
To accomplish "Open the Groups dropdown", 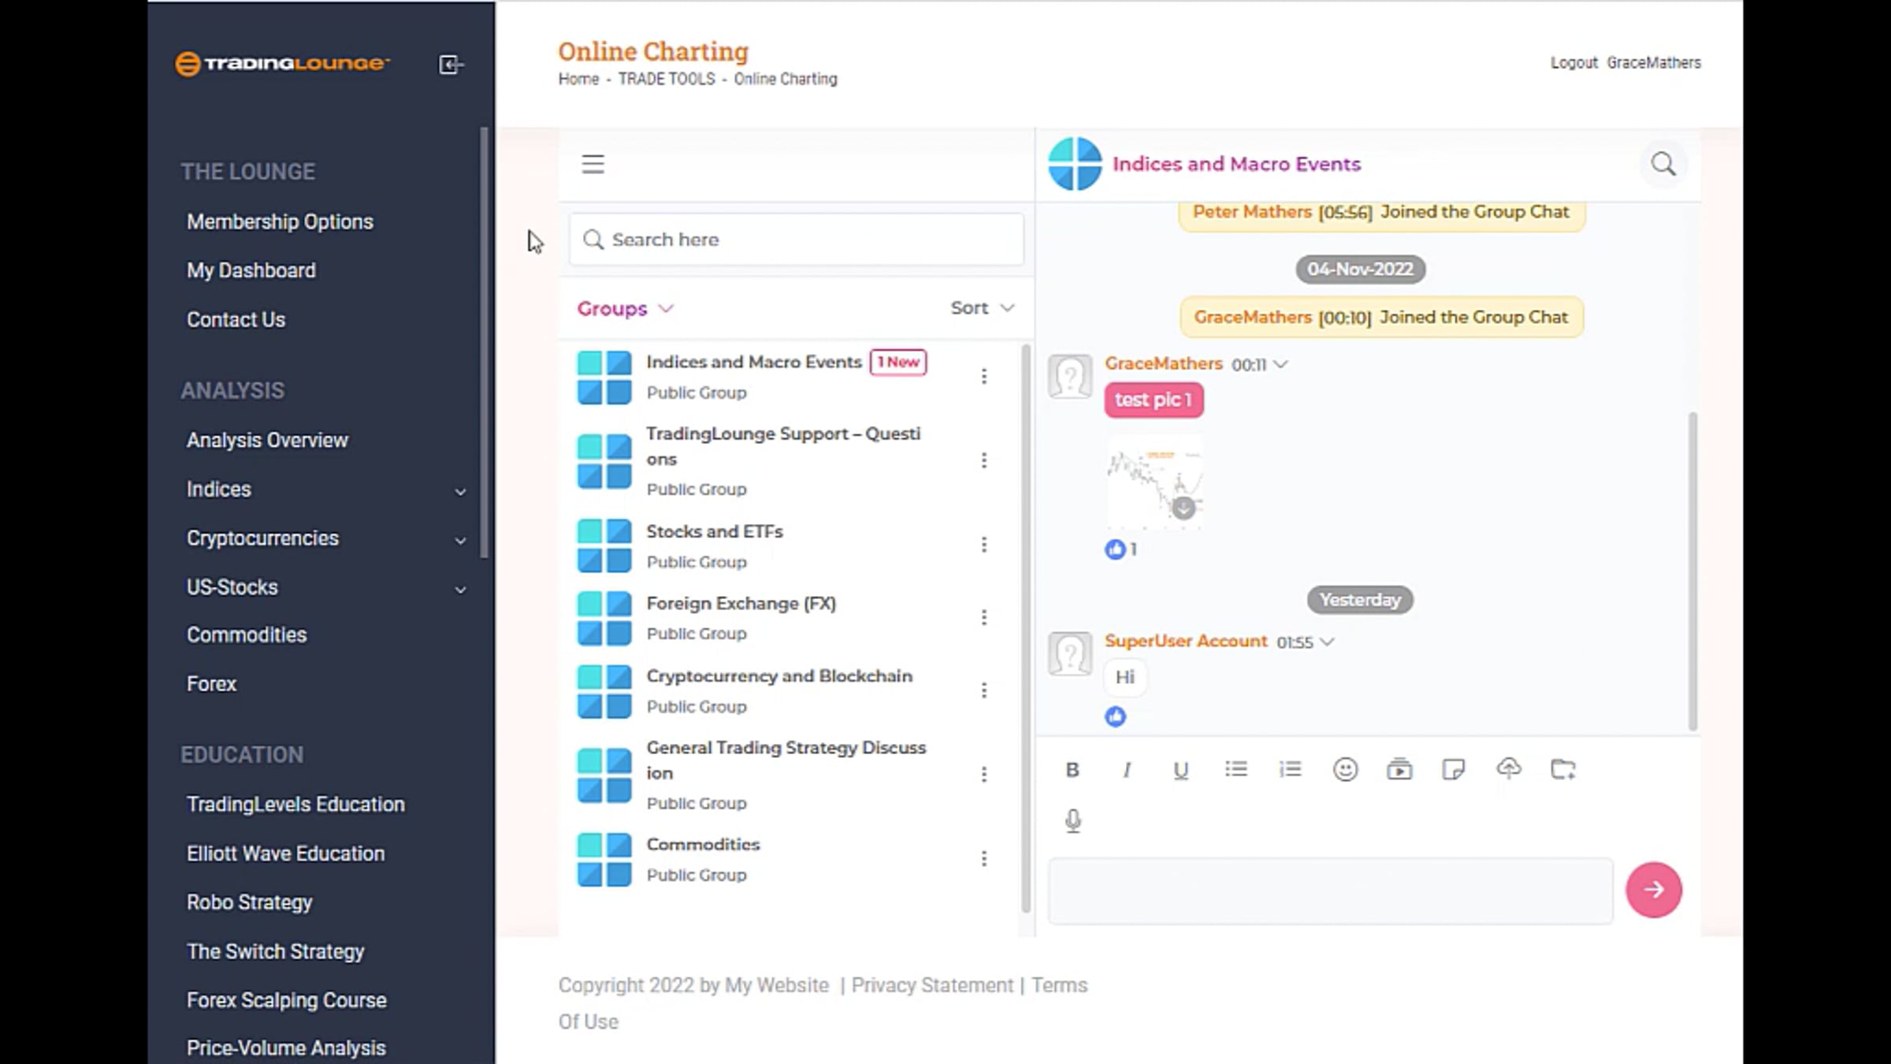I will [x=625, y=308].
